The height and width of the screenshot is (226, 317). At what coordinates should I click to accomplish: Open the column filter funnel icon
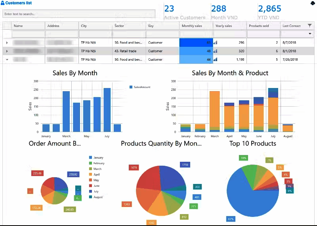pyautogui.click(x=309, y=25)
